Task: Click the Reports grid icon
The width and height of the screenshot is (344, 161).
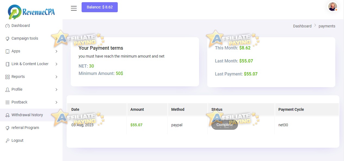Action: coord(7,77)
